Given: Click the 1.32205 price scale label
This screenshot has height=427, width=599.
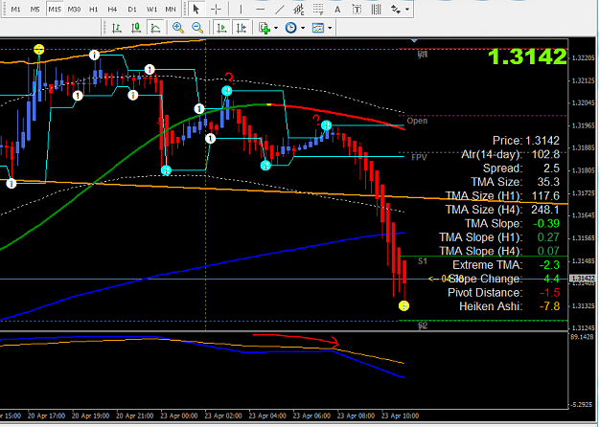Looking at the screenshot, I should (x=583, y=58).
